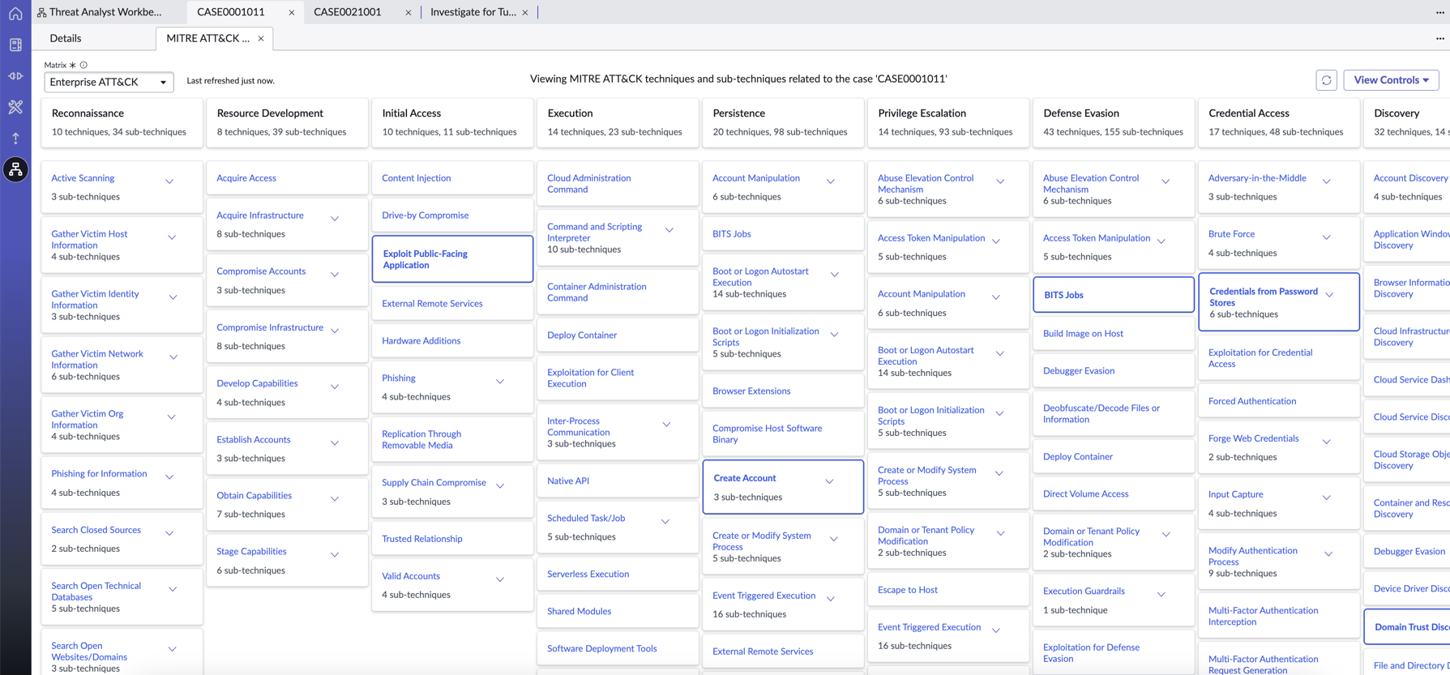Open sub-tab row more options ellipsis
The width and height of the screenshot is (1450, 675).
1439,38
